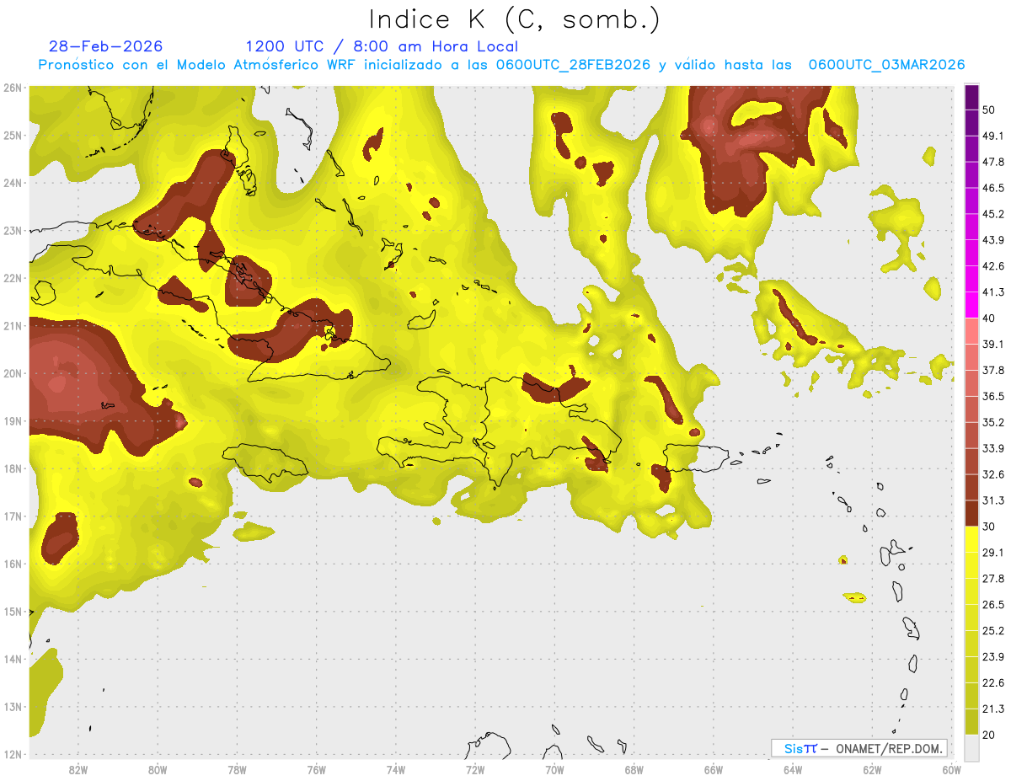This screenshot has width=1011, height=781.
Task: Click the 20N latitude label
Action: (13, 373)
